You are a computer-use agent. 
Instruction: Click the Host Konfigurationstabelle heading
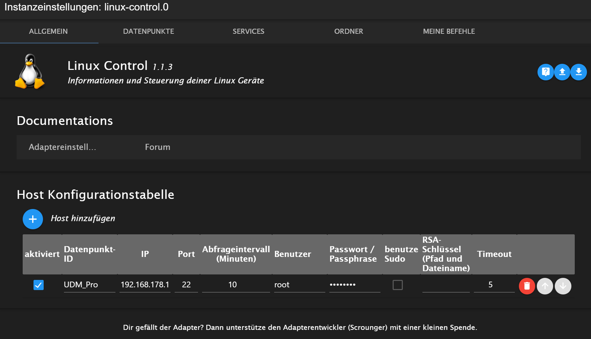95,195
